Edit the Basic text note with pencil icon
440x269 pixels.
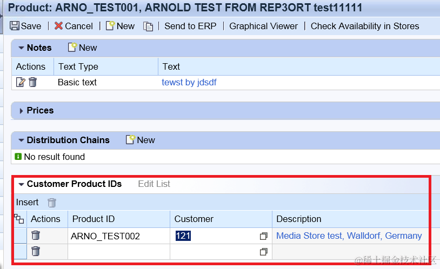tap(21, 82)
